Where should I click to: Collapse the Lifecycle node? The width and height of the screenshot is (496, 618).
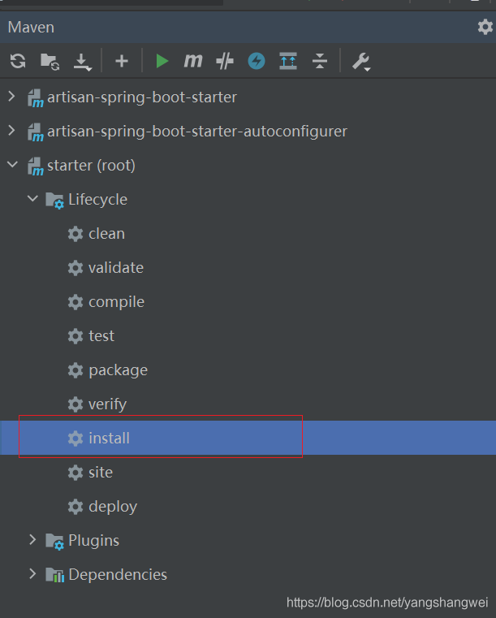[32, 199]
